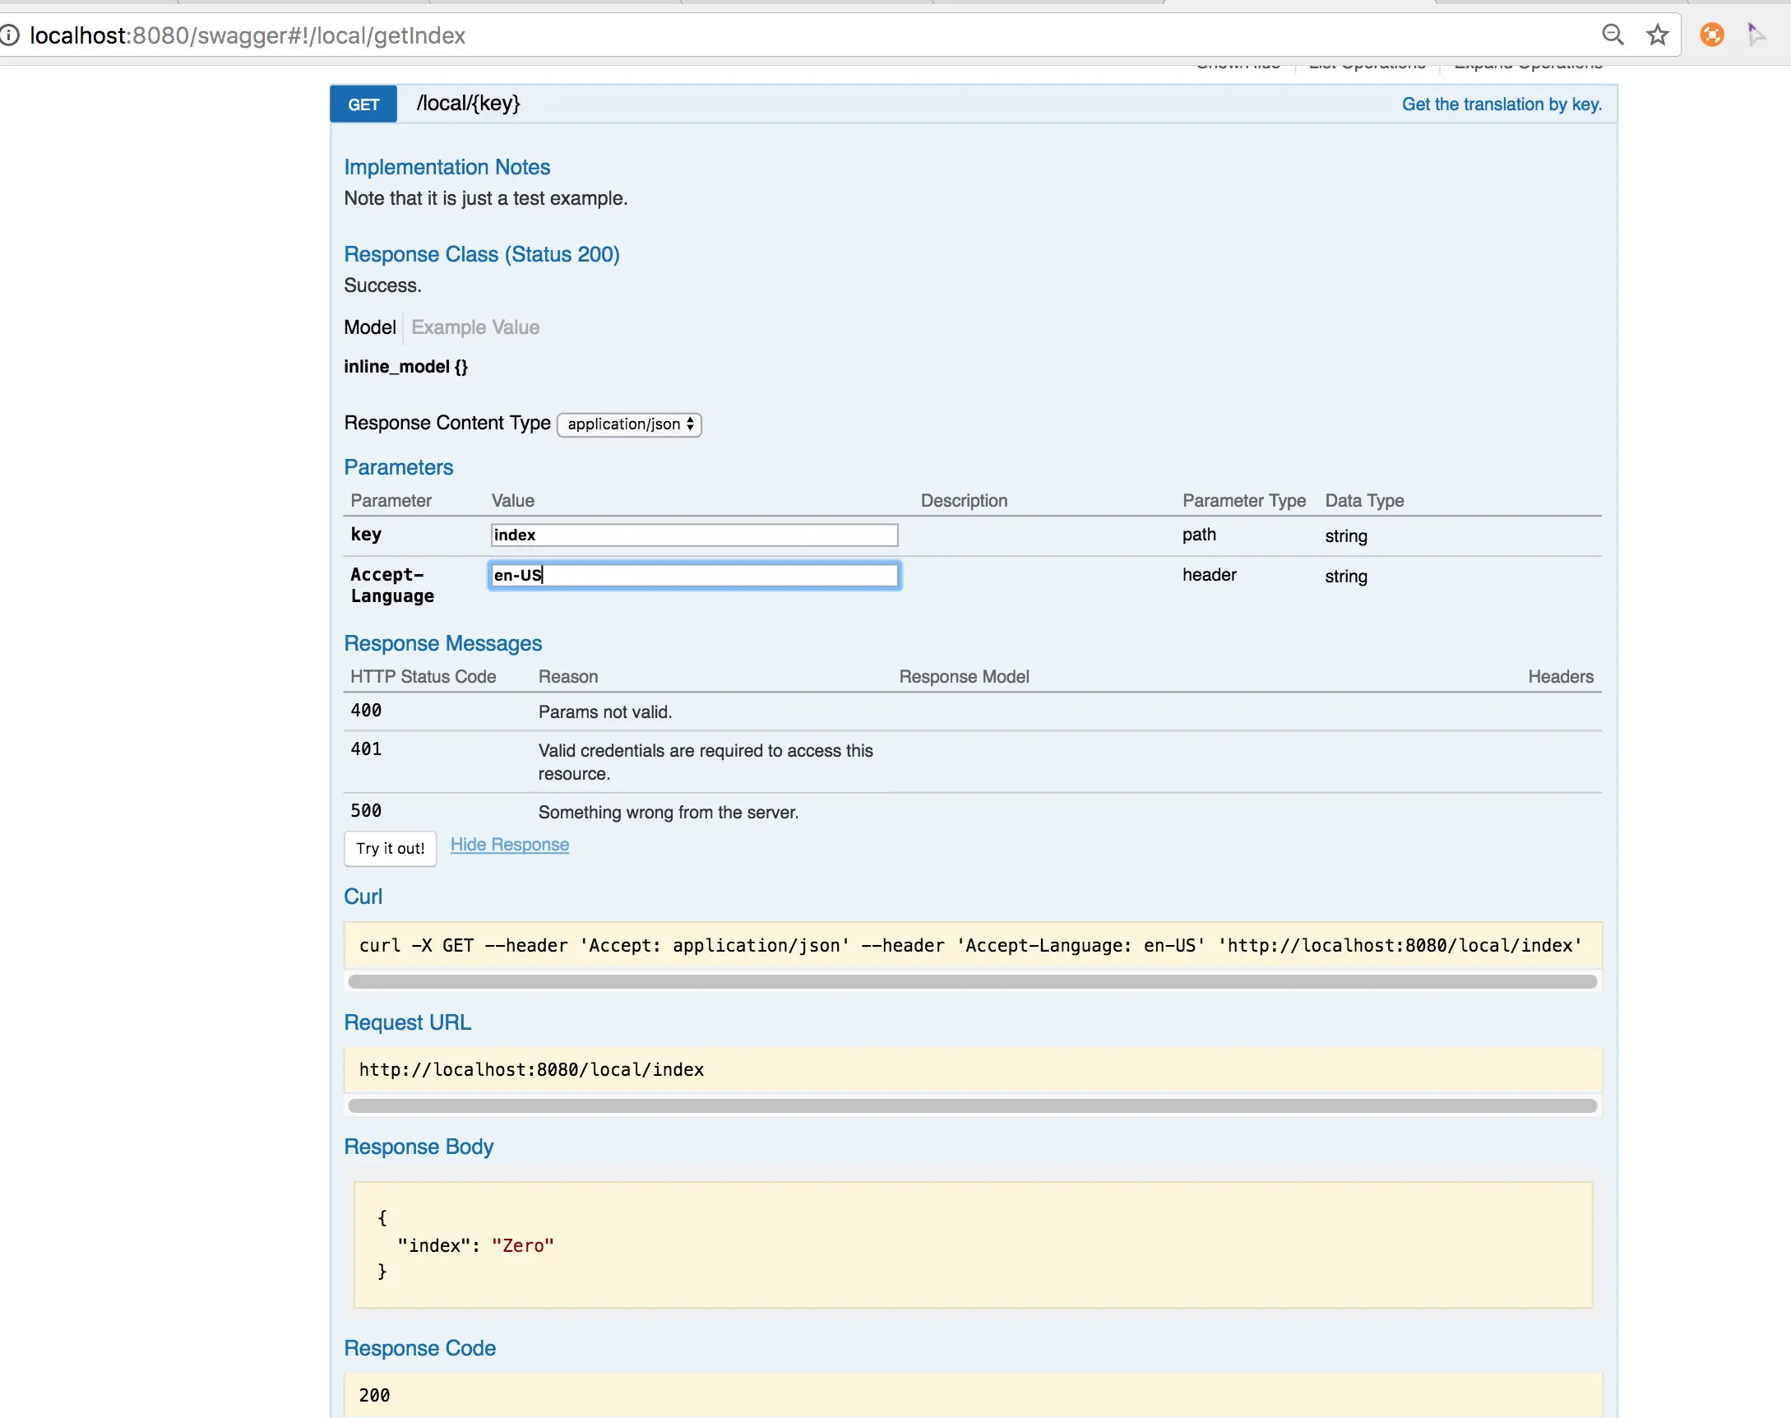
Task: Click the Request URL horizontal scrollbar
Action: pos(972,1106)
